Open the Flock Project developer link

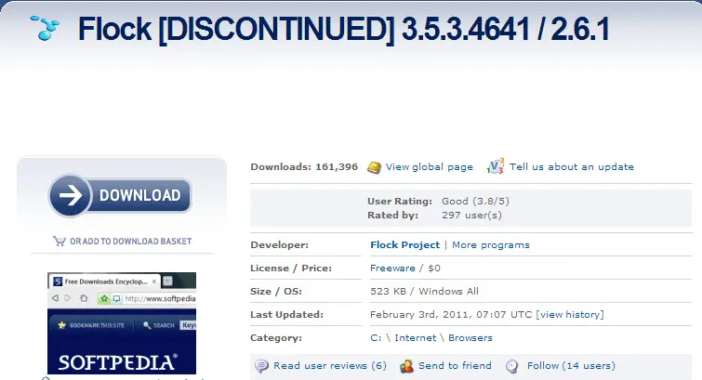404,245
